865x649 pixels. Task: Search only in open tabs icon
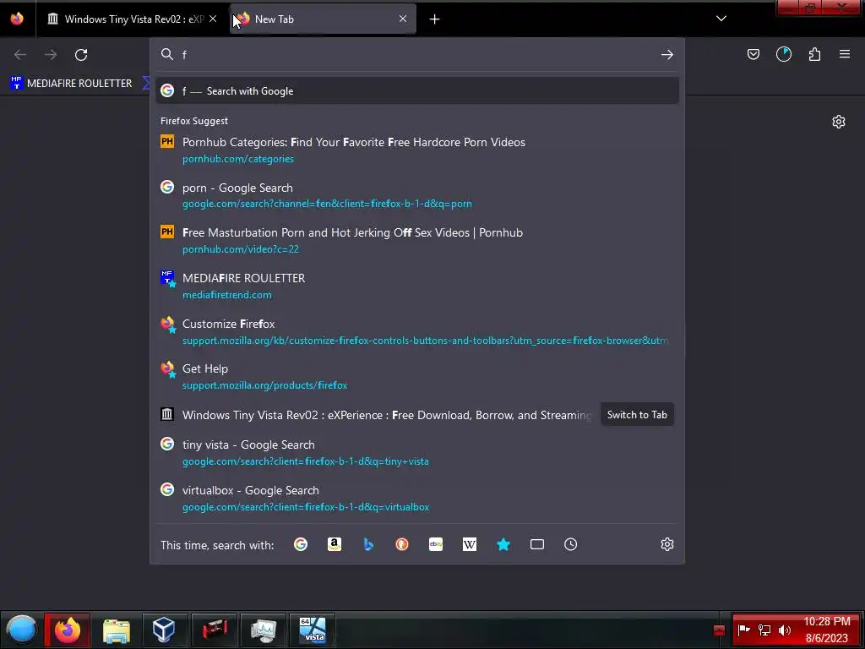tap(536, 545)
